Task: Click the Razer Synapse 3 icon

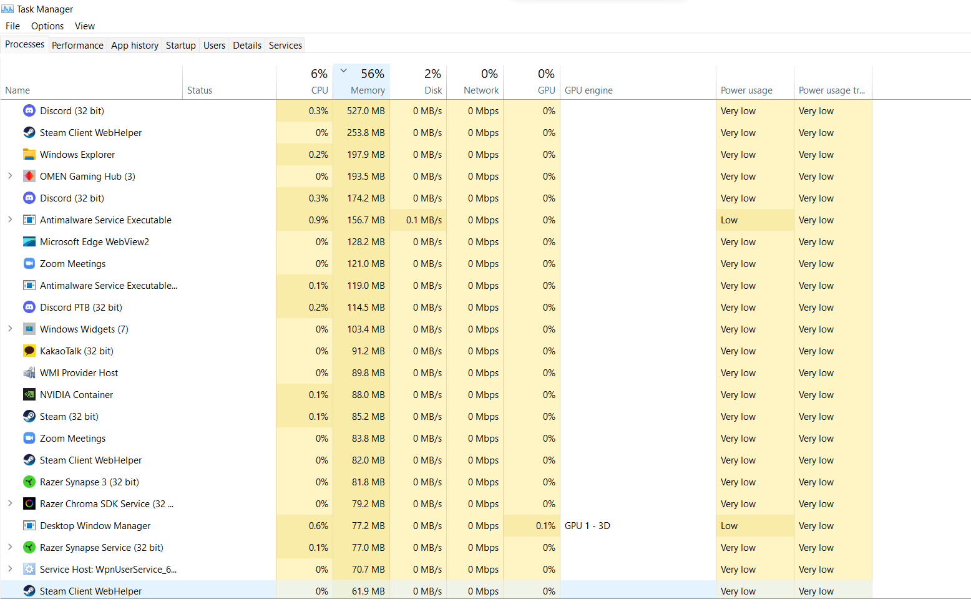Action: coord(29,482)
